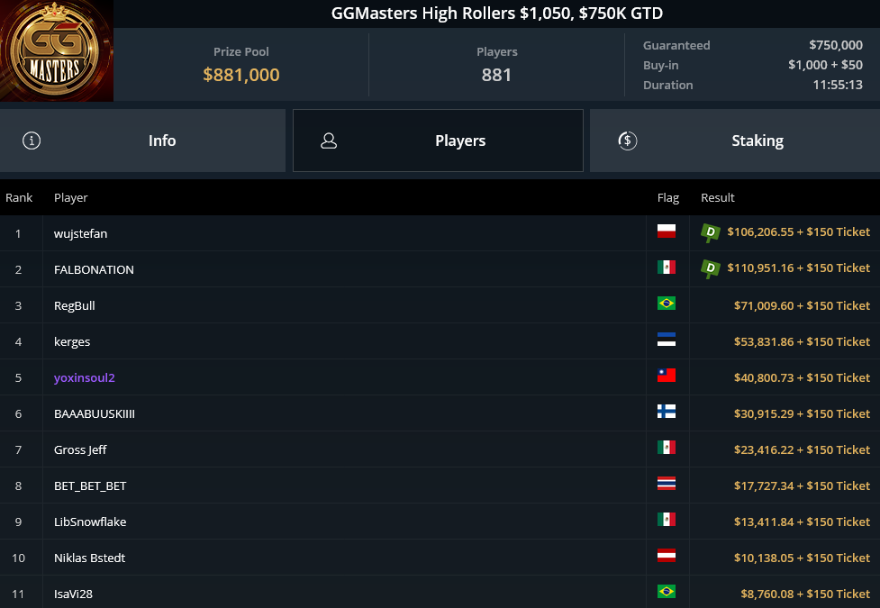Image resolution: width=880 pixels, height=608 pixels.
Task: Click the Result column header
Action: [x=717, y=197]
